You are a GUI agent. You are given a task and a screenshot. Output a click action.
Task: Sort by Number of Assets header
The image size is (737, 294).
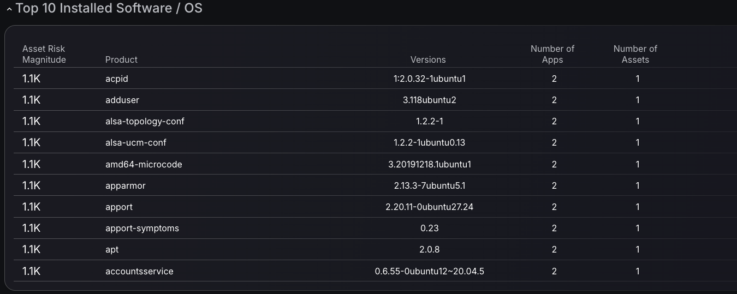coord(635,54)
